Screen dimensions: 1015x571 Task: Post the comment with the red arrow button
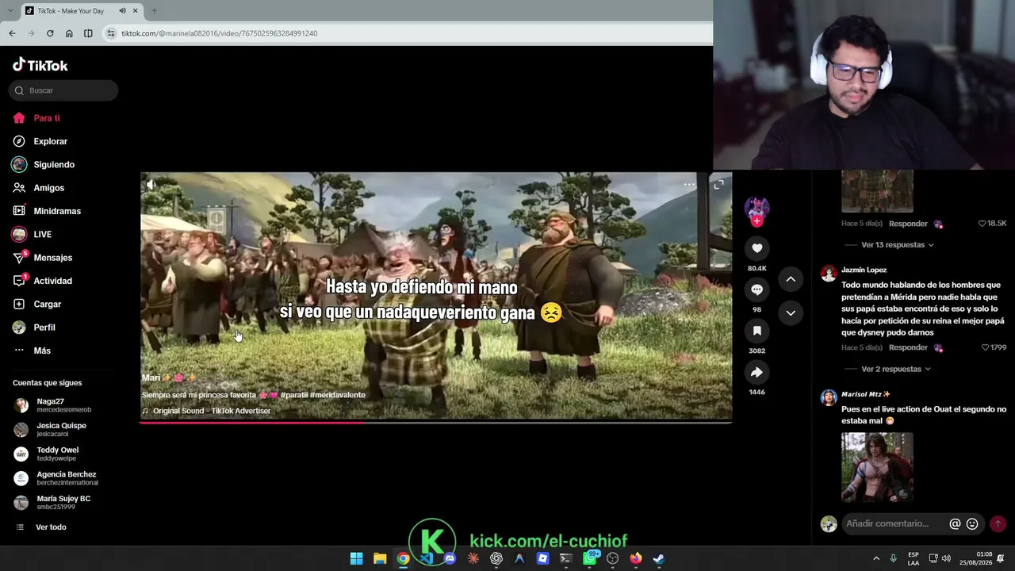click(x=998, y=523)
